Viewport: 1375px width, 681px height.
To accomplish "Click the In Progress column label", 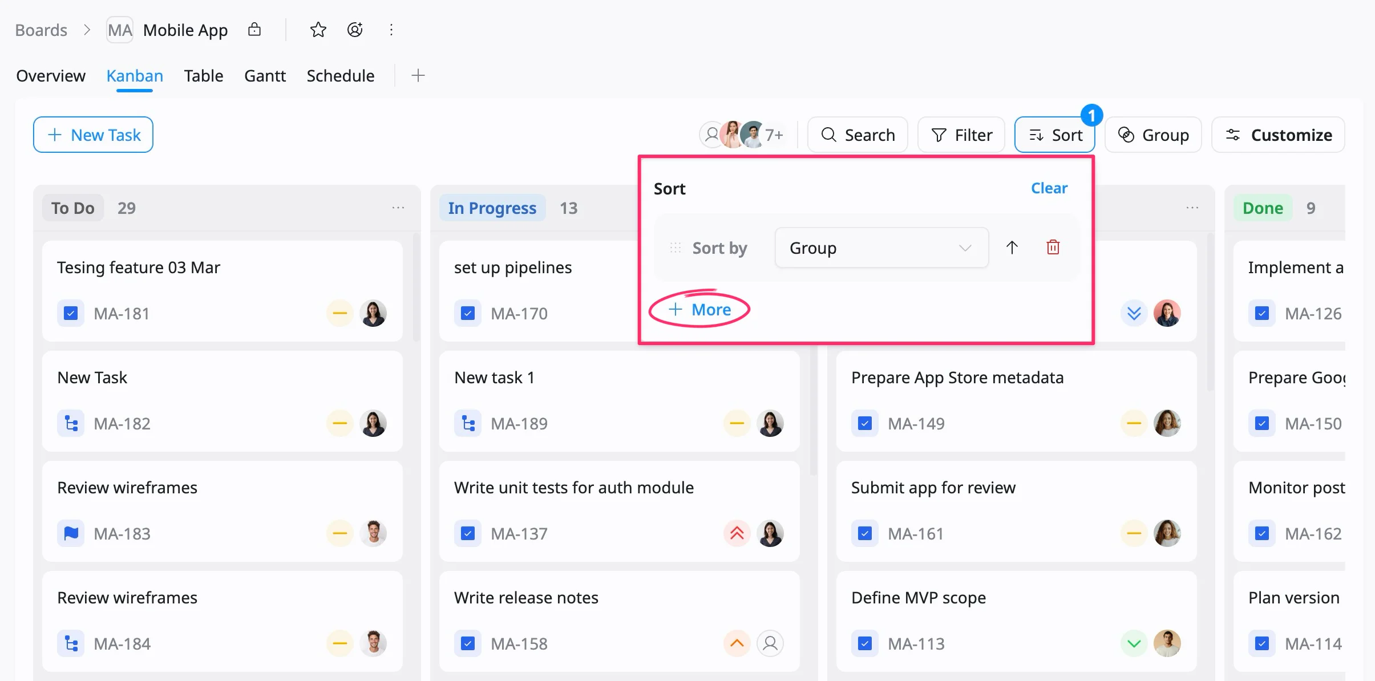I will pos(492,208).
